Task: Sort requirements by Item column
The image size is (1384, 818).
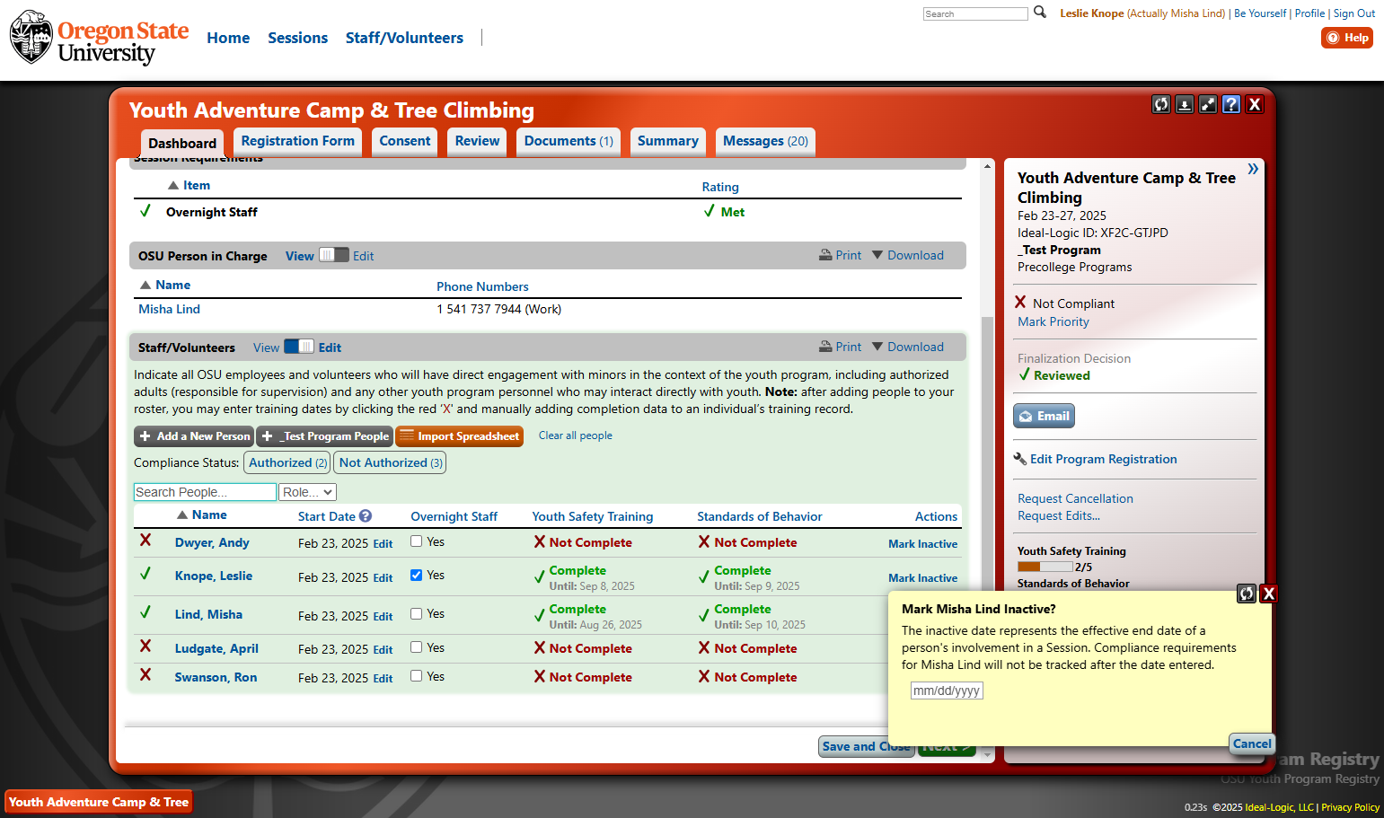Action: coord(190,185)
